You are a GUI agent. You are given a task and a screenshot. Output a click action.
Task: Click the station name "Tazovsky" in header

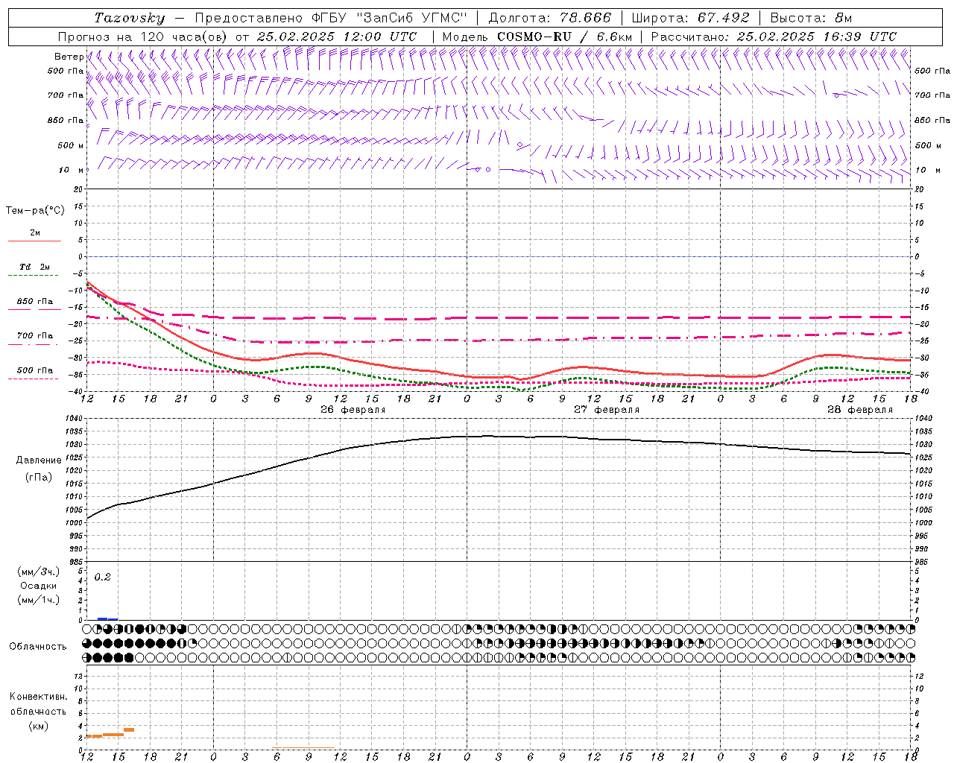tap(130, 18)
